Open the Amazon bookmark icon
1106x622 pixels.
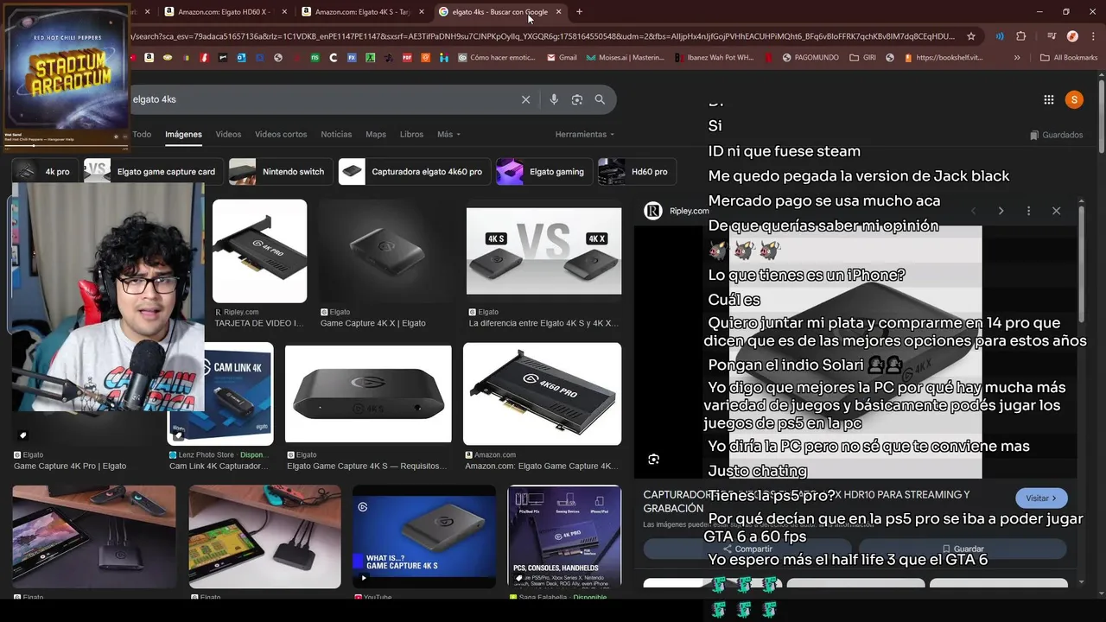(149, 58)
